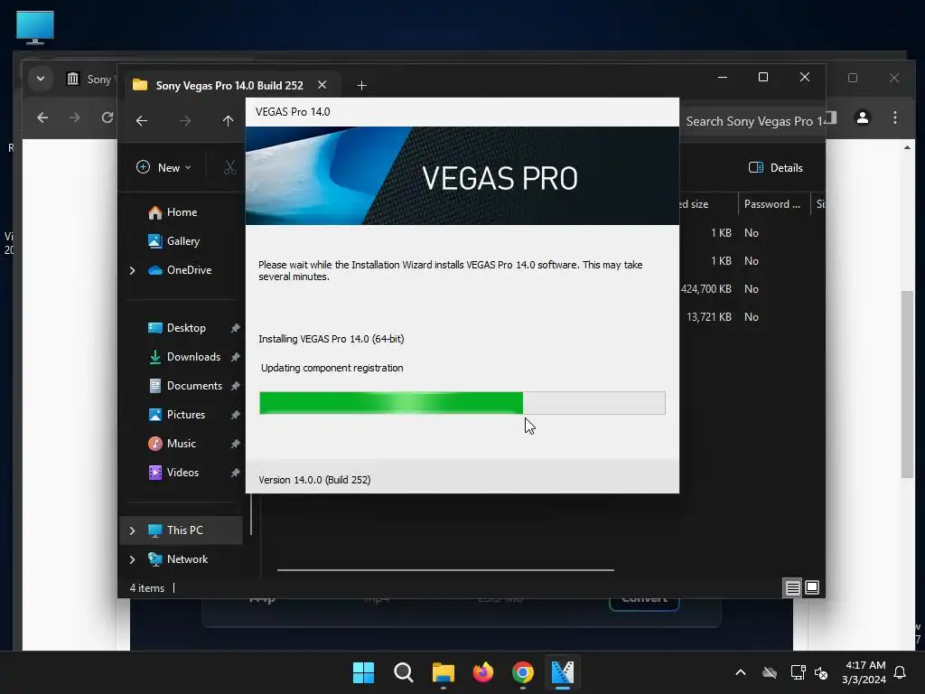Unpin Music using its pin icon
The image size is (925, 694).
pos(235,444)
